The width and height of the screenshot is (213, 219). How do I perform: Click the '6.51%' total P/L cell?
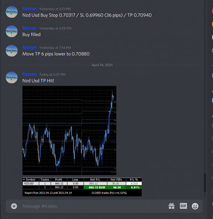(134, 187)
